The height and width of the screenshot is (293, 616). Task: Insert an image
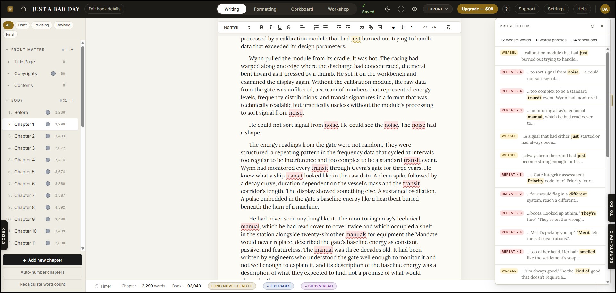380,27
